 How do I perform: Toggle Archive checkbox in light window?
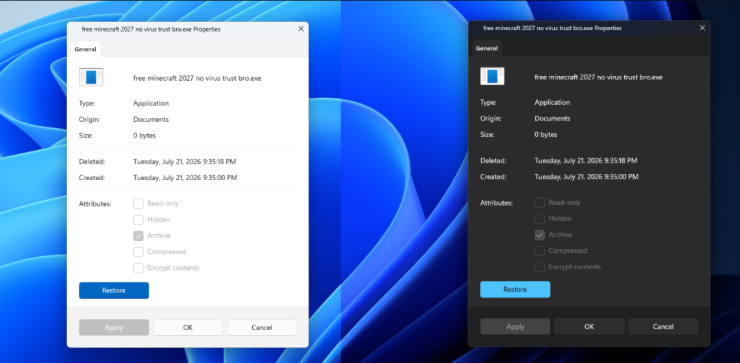pyautogui.click(x=138, y=236)
